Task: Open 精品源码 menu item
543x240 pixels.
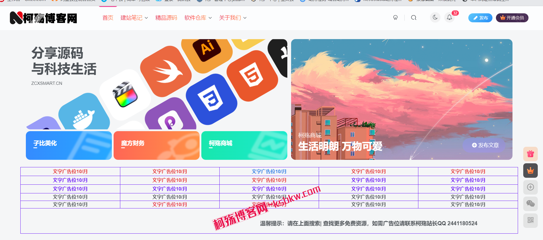Action: [x=166, y=18]
